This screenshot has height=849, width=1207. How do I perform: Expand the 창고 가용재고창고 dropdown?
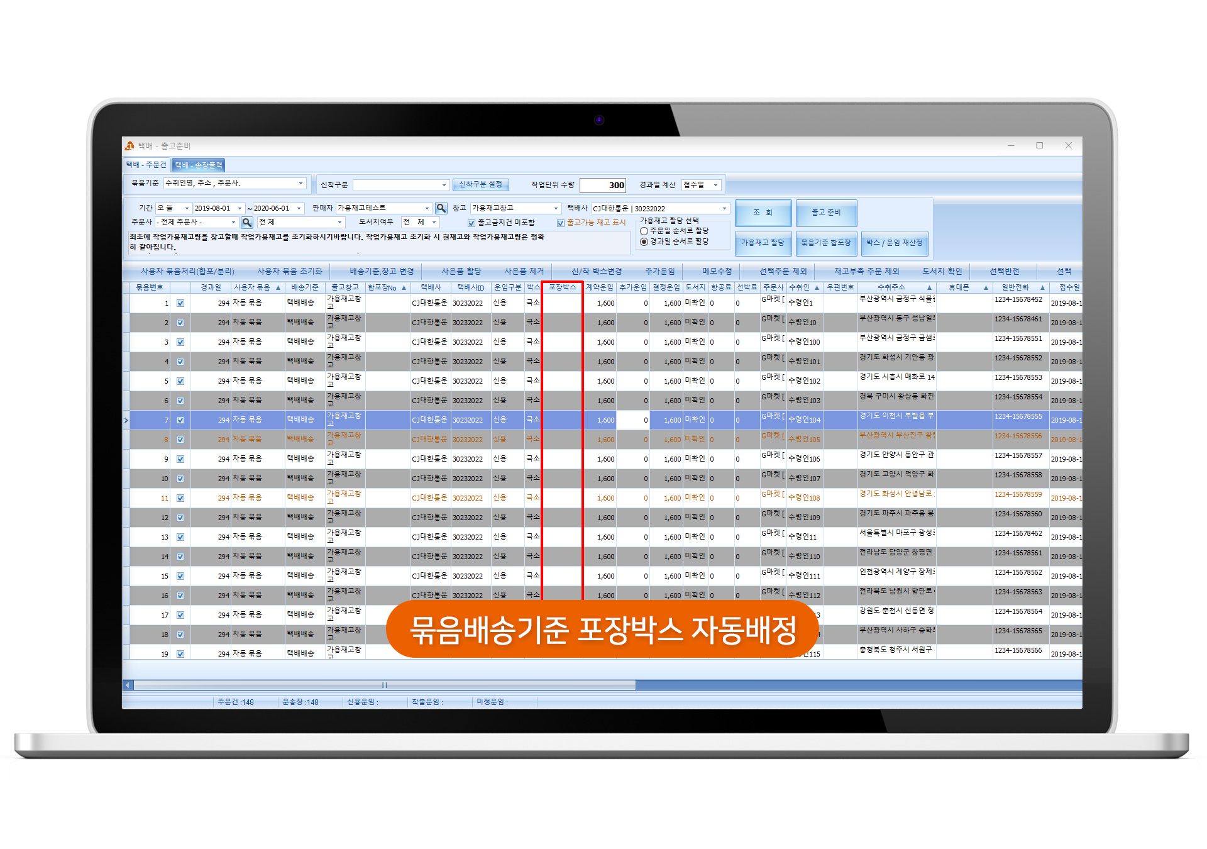coord(556,208)
